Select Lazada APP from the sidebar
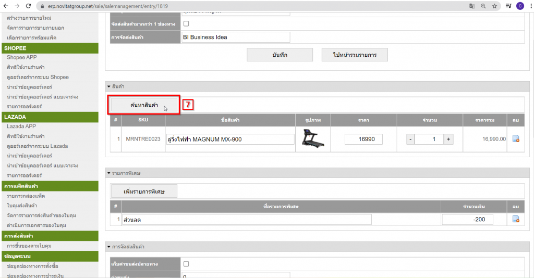The image size is (534, 278). tap(21, 126)
